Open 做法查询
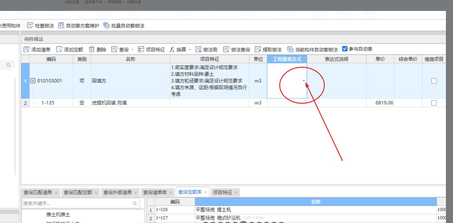The width and height of the screenshot is (453, 223). pyautogui.click(x=236, y=49)
